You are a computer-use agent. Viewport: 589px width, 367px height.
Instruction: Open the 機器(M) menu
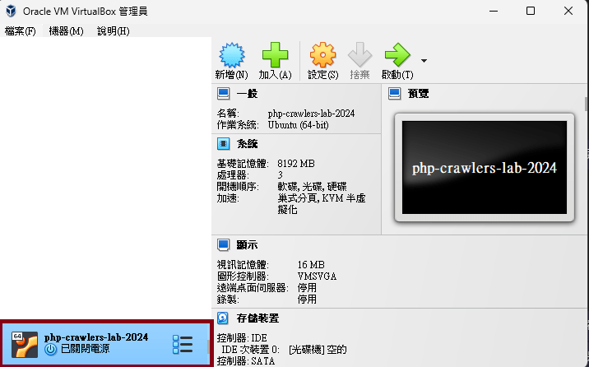point(66,31)
